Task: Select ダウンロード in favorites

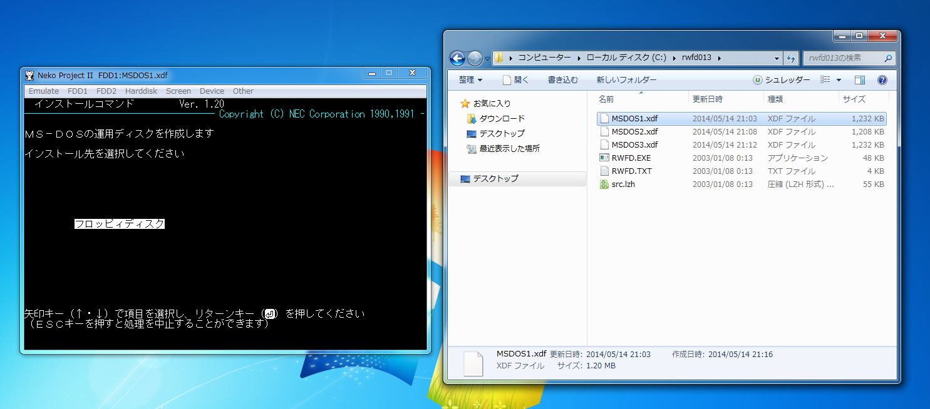Action: coord(502,118)
